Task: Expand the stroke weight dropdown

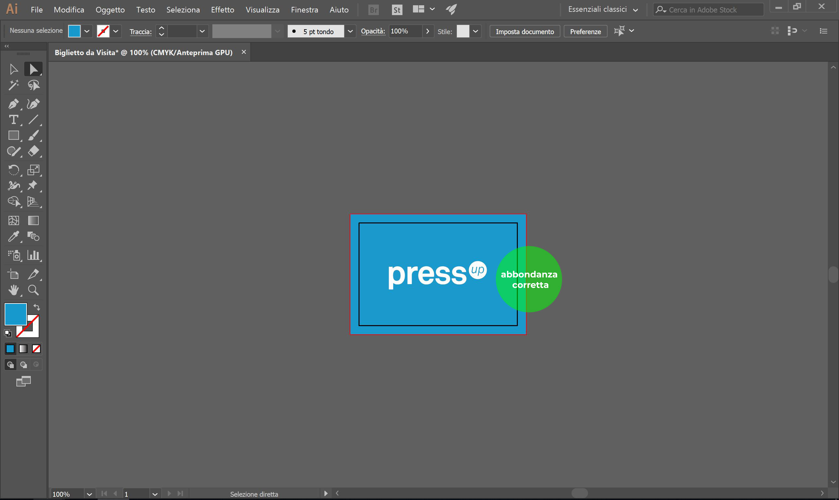Action: pos(202,31)
